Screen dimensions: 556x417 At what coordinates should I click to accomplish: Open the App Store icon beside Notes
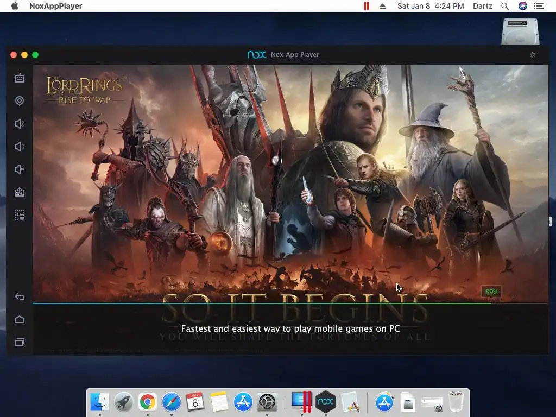pos(243,402)
